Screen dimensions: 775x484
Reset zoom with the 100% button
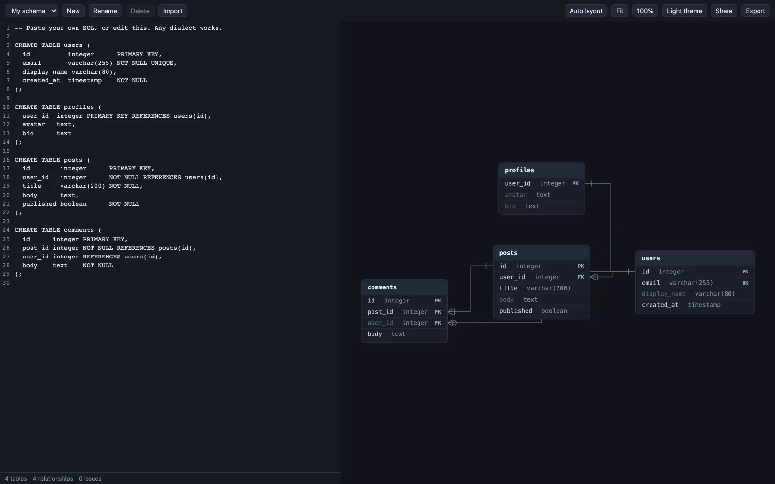pos(645,11)
